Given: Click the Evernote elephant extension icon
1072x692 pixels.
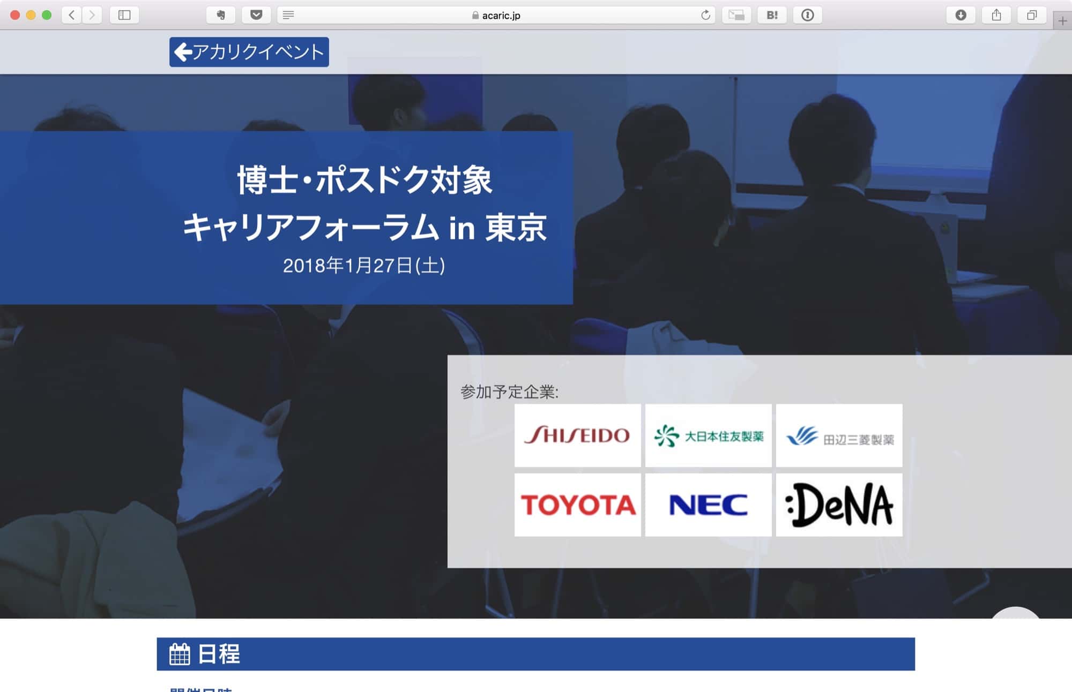Looking at the screenshot, I should (221, 15).
